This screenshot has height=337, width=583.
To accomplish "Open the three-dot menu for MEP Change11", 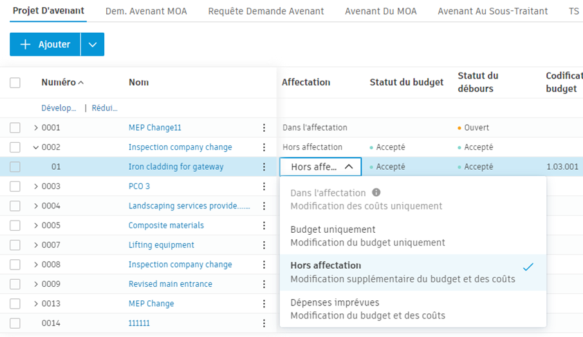I will pyautogui.click(x=264, y=128).
